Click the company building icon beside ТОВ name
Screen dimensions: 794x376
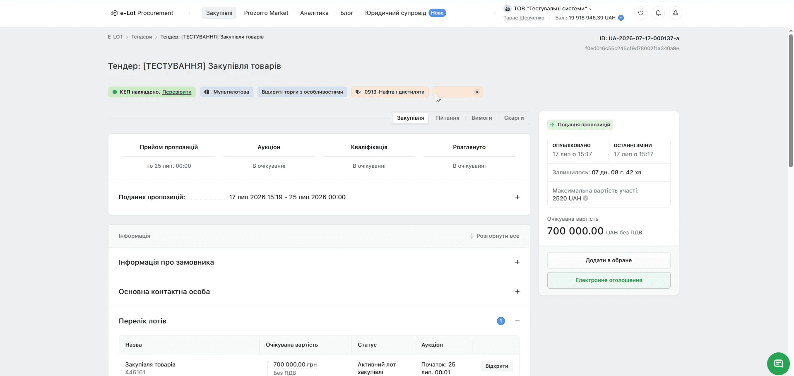(x=508, y=8)
